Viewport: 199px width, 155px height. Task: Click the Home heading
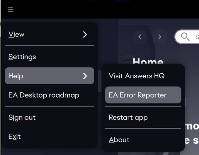[148, 61]
